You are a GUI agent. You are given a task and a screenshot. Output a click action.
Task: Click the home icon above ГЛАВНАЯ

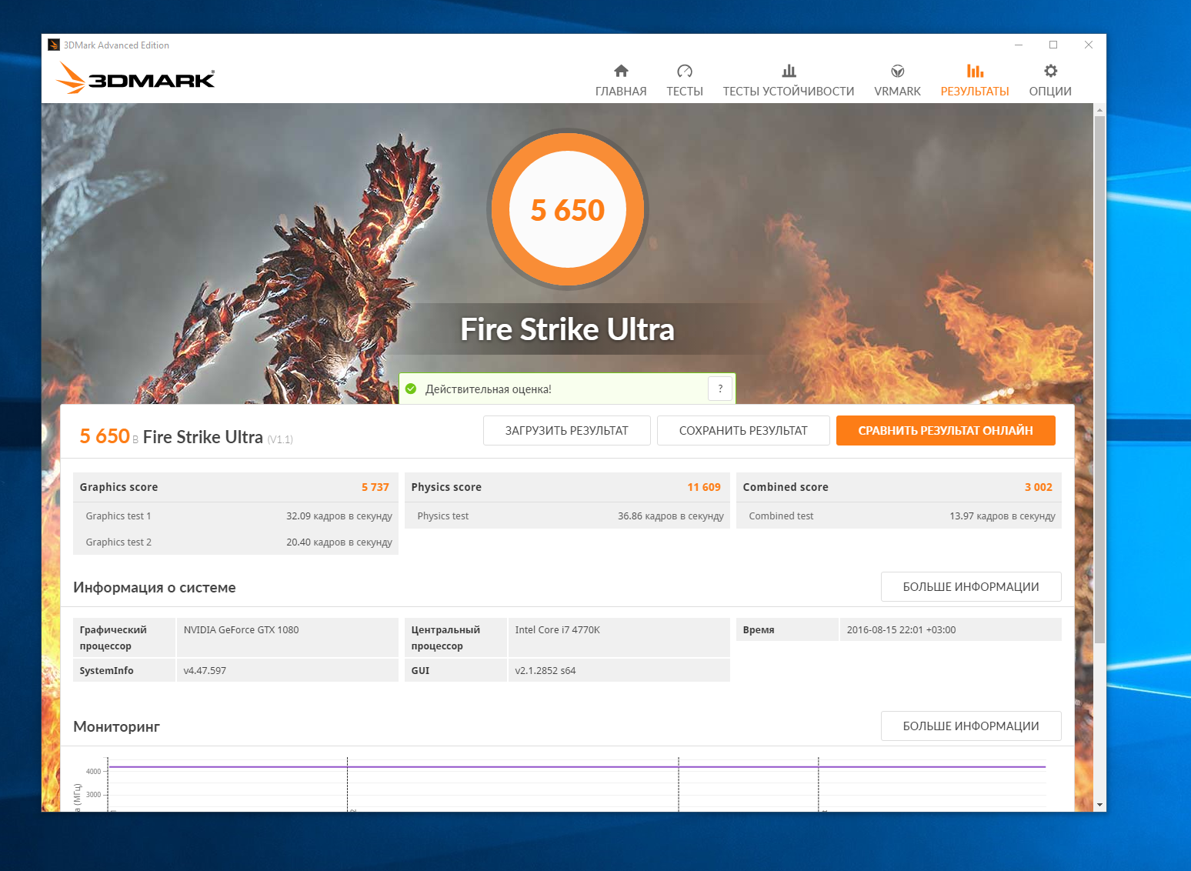pos(621,72)
